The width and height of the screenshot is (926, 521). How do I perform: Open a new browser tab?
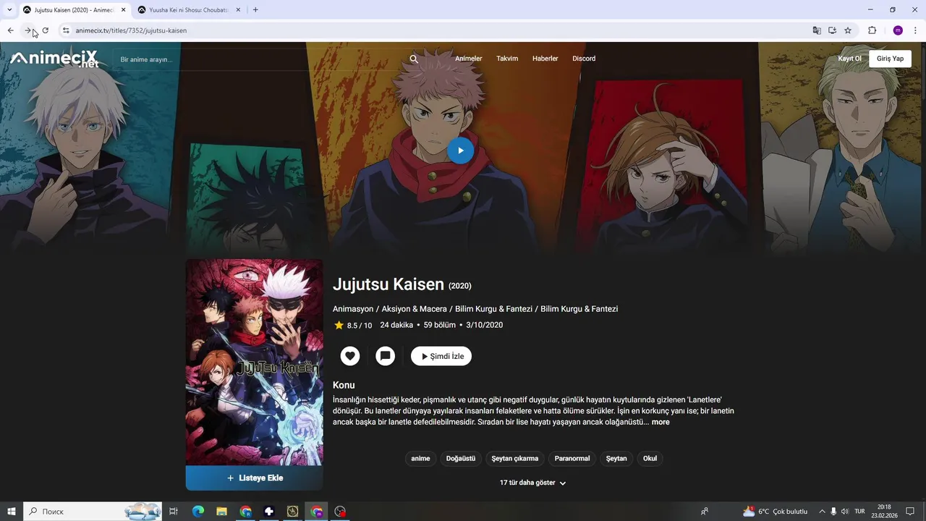tap(255, 9)
